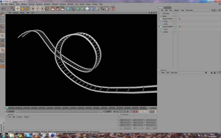Toggle checkmark of second Circle object

pyautogui.click(x=177, y=29)
